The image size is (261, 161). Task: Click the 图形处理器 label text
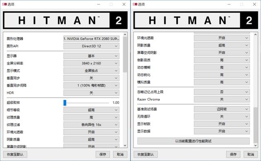pyautogui.click(x=15, y=39)
